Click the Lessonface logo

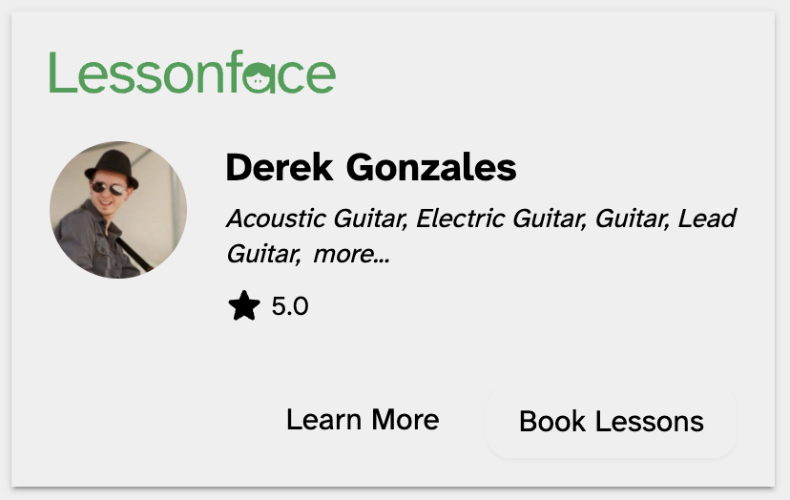[192, 74]
